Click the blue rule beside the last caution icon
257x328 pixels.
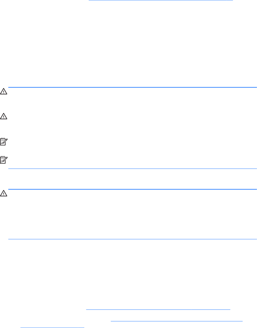(133, 189)
